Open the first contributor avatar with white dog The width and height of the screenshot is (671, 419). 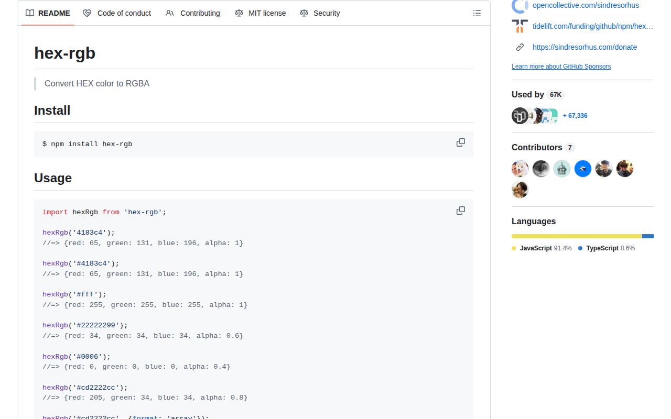520,169
